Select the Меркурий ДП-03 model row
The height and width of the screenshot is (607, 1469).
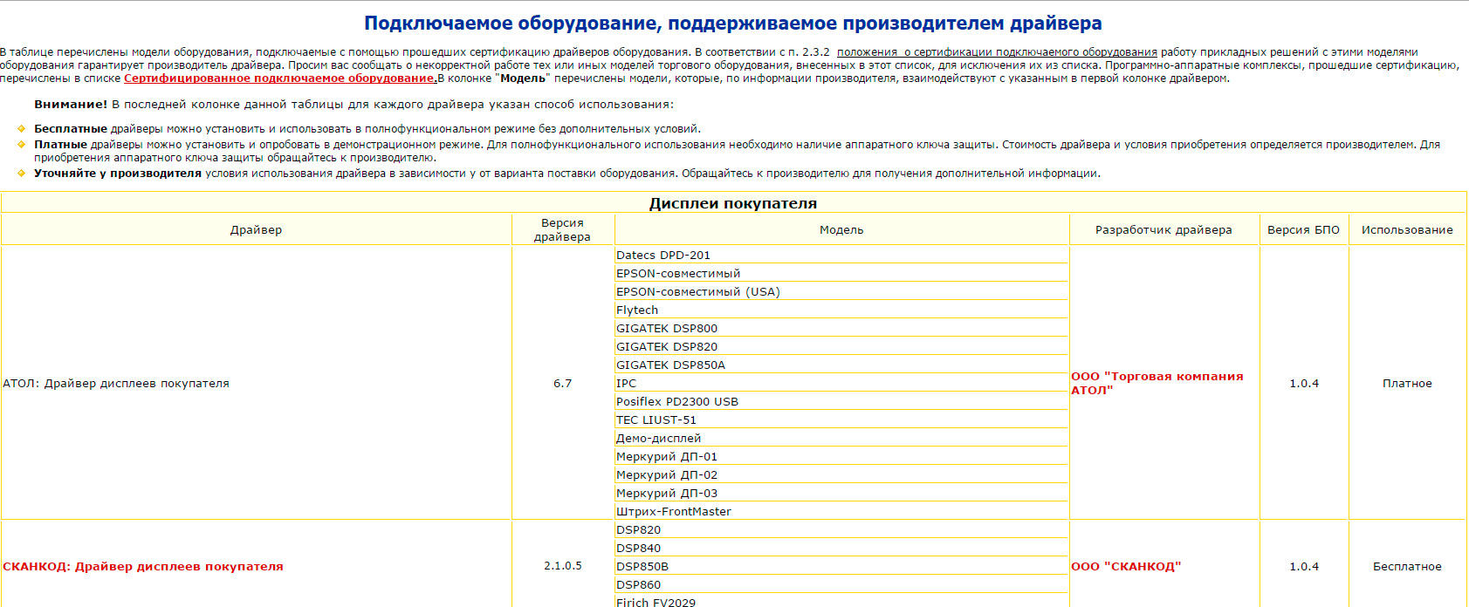pyautogui.click(x=841, y=494)
